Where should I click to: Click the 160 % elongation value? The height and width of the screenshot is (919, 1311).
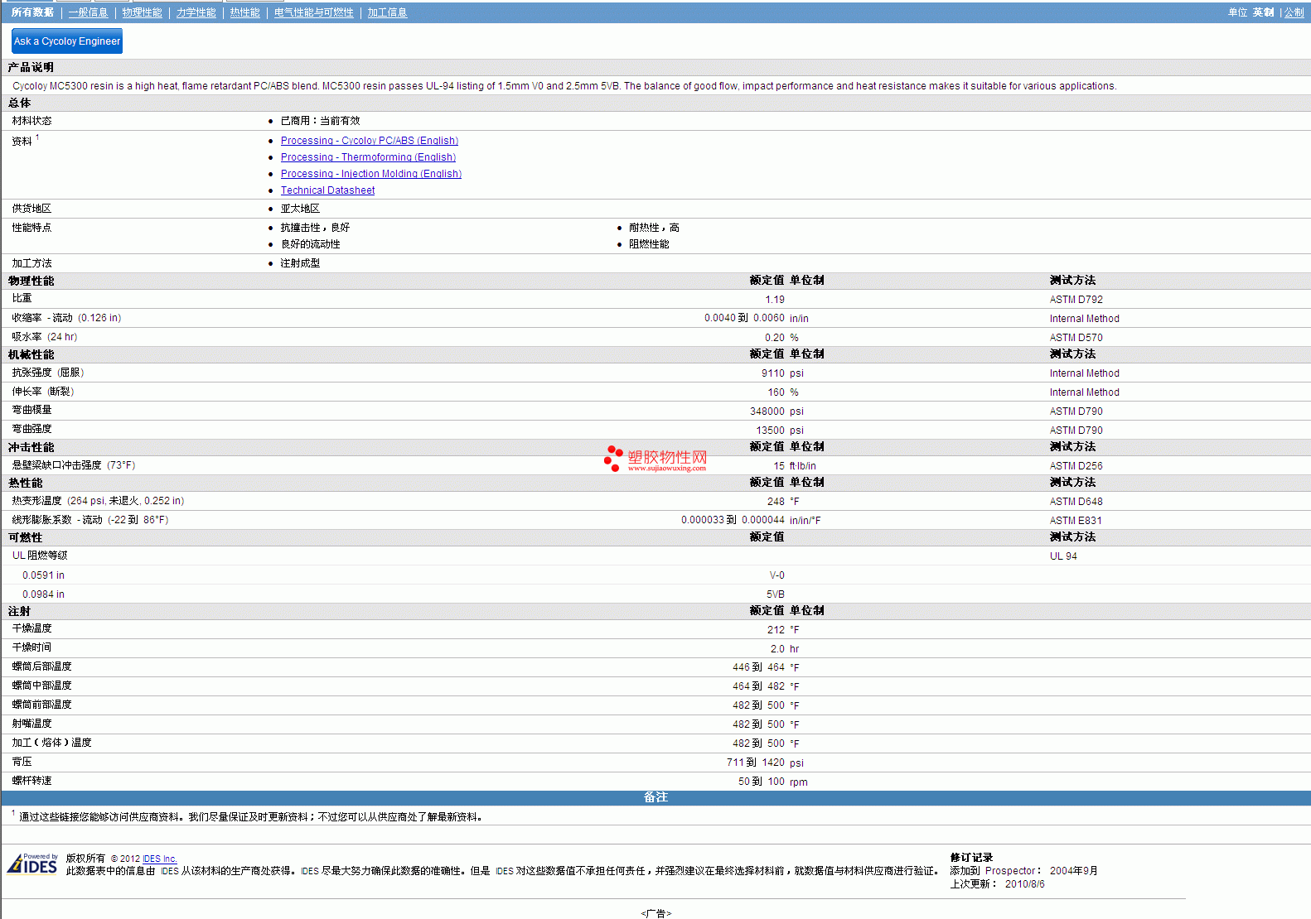click(x=783, y=392)
